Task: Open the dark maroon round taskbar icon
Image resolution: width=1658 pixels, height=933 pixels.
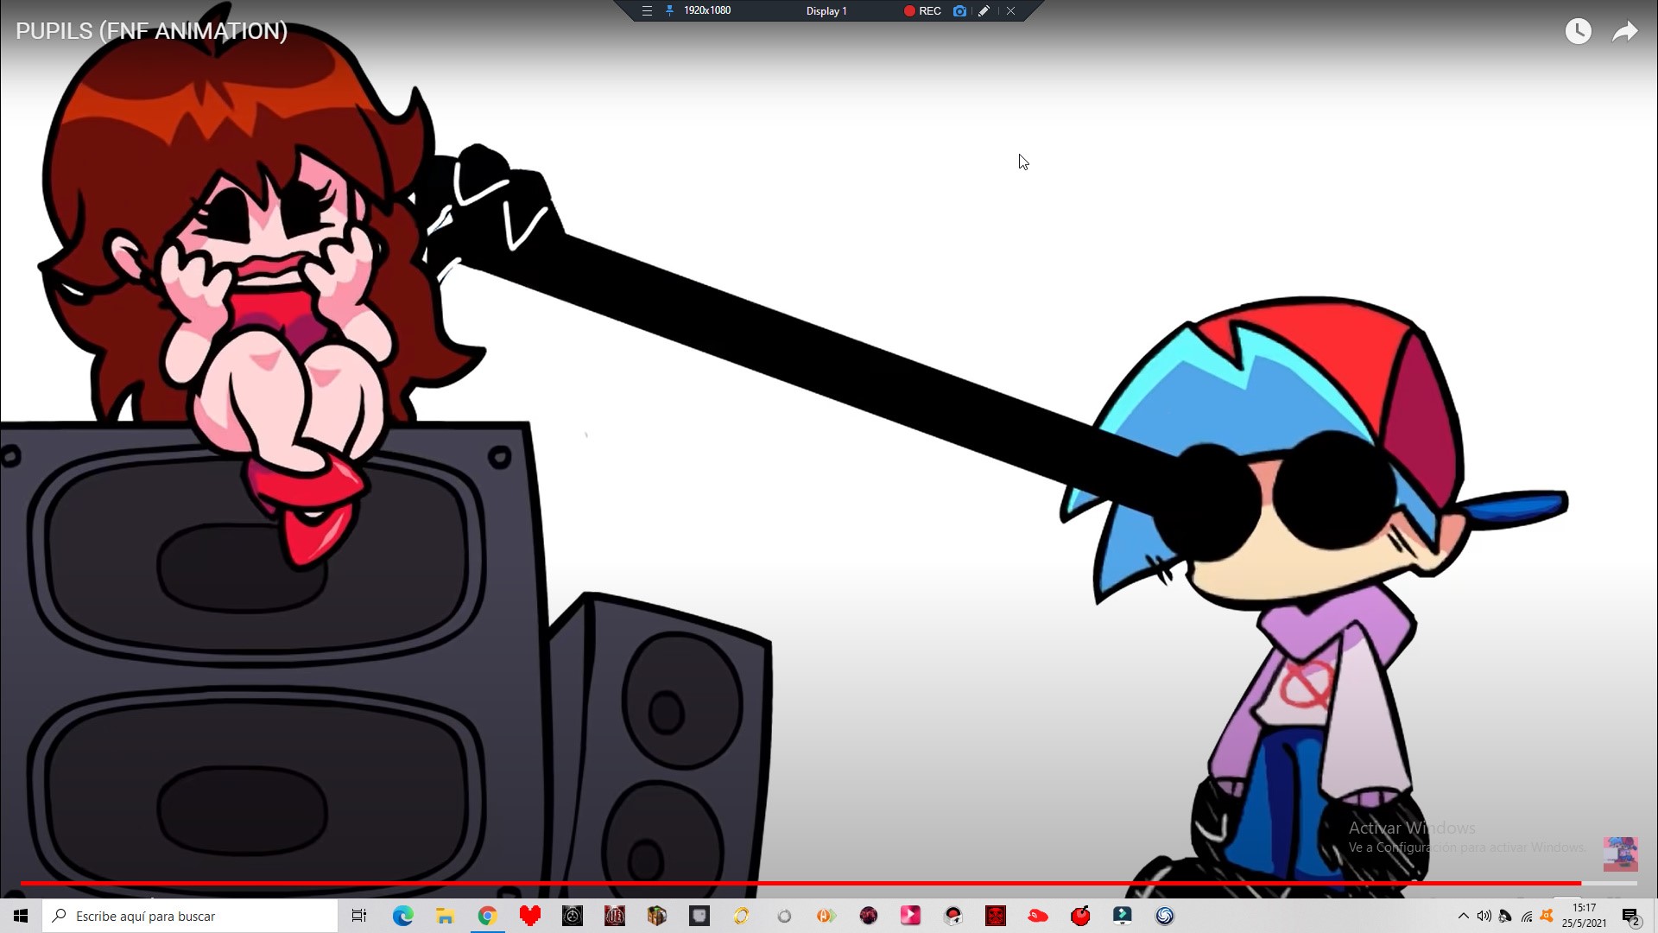Action: pyautogui.click(x=869, y=916)
